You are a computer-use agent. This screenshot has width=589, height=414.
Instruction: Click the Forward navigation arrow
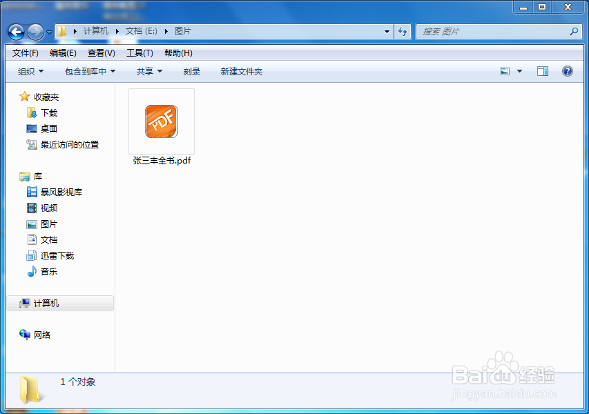coord(36,32)
